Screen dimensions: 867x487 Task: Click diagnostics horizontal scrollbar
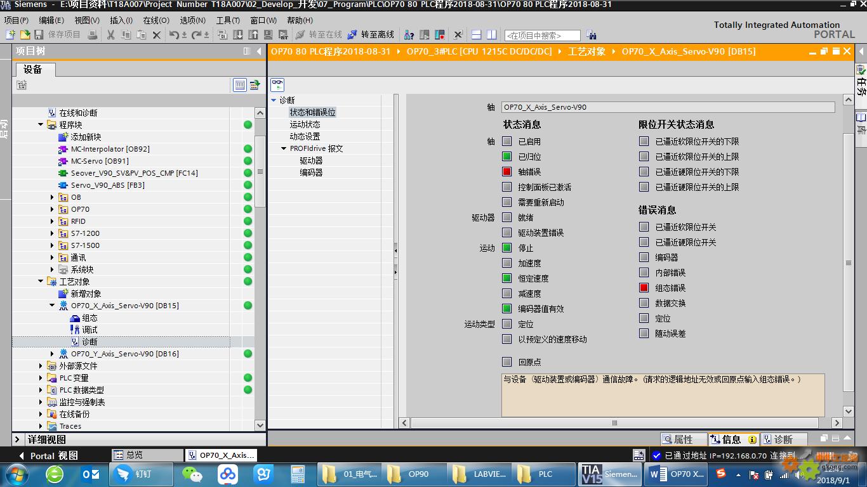point(615,423)
